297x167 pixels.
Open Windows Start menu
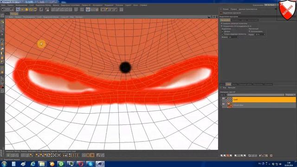tap(4, 164)
